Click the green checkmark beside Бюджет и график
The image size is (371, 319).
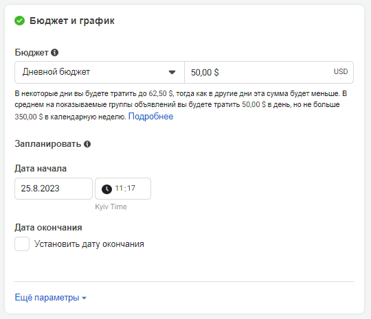click(x=19, y=21)
